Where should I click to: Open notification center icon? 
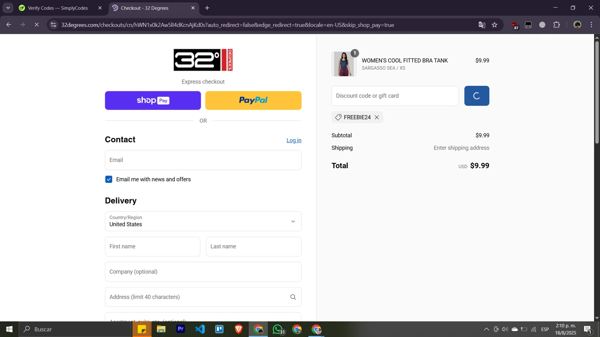pyautogui.click(x=588, y=329)
